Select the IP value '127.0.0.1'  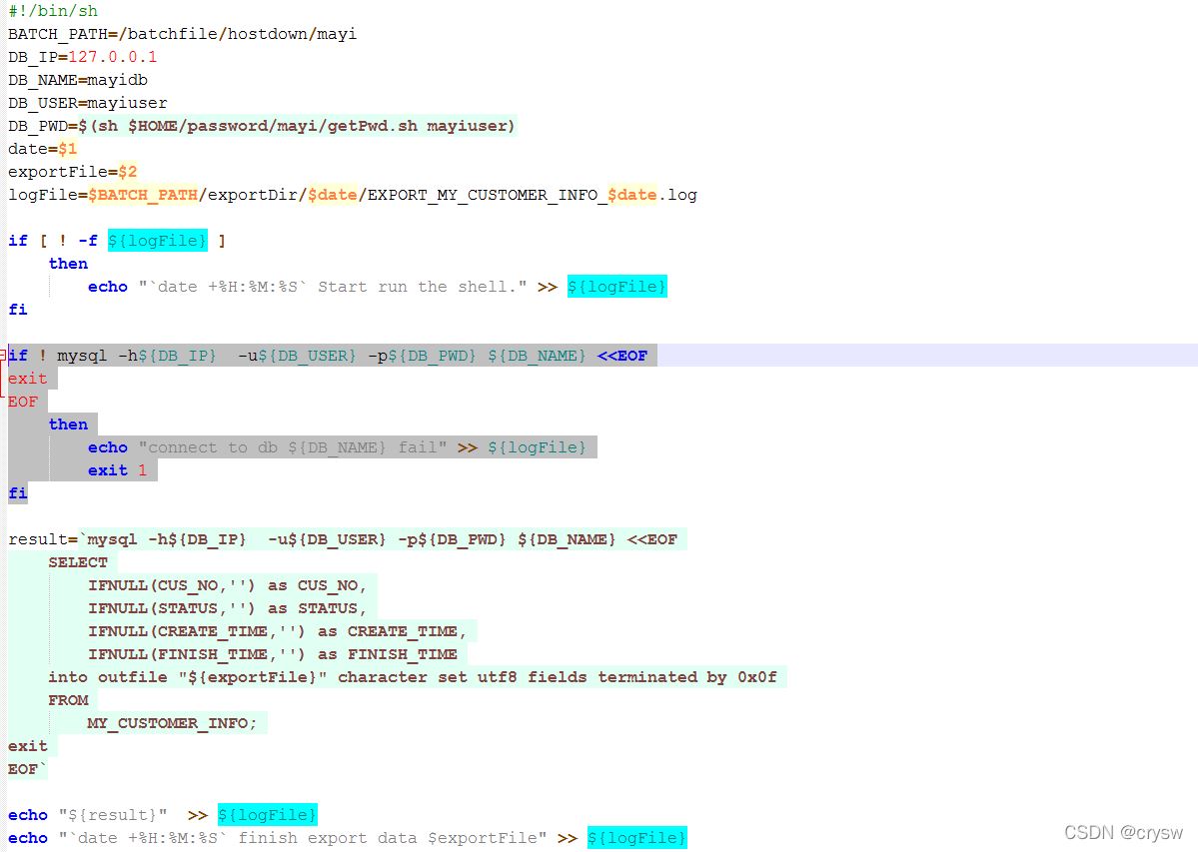coord(112,57)
